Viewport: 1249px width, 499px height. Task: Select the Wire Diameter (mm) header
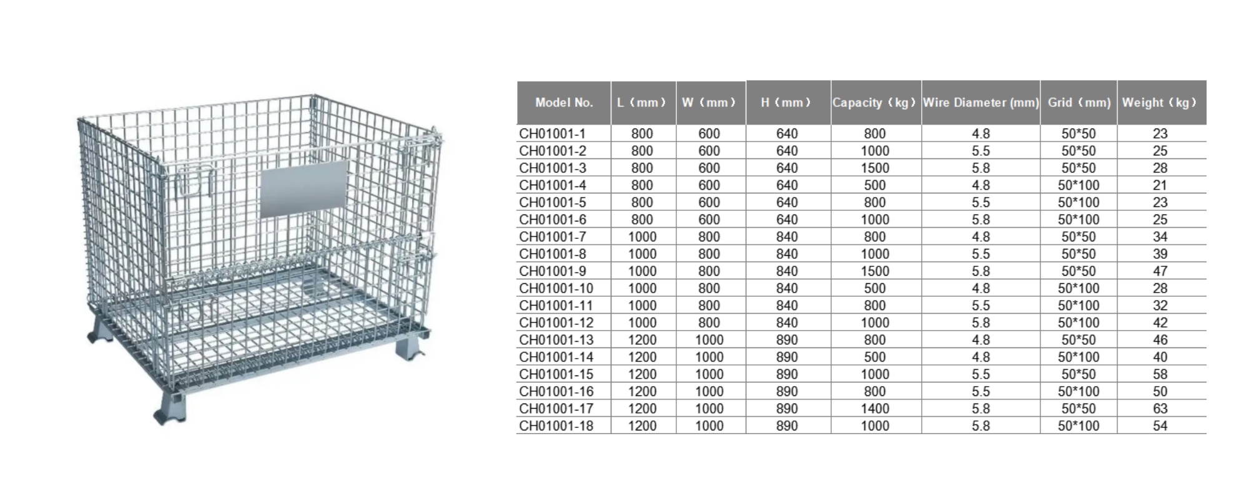point(980,103)
